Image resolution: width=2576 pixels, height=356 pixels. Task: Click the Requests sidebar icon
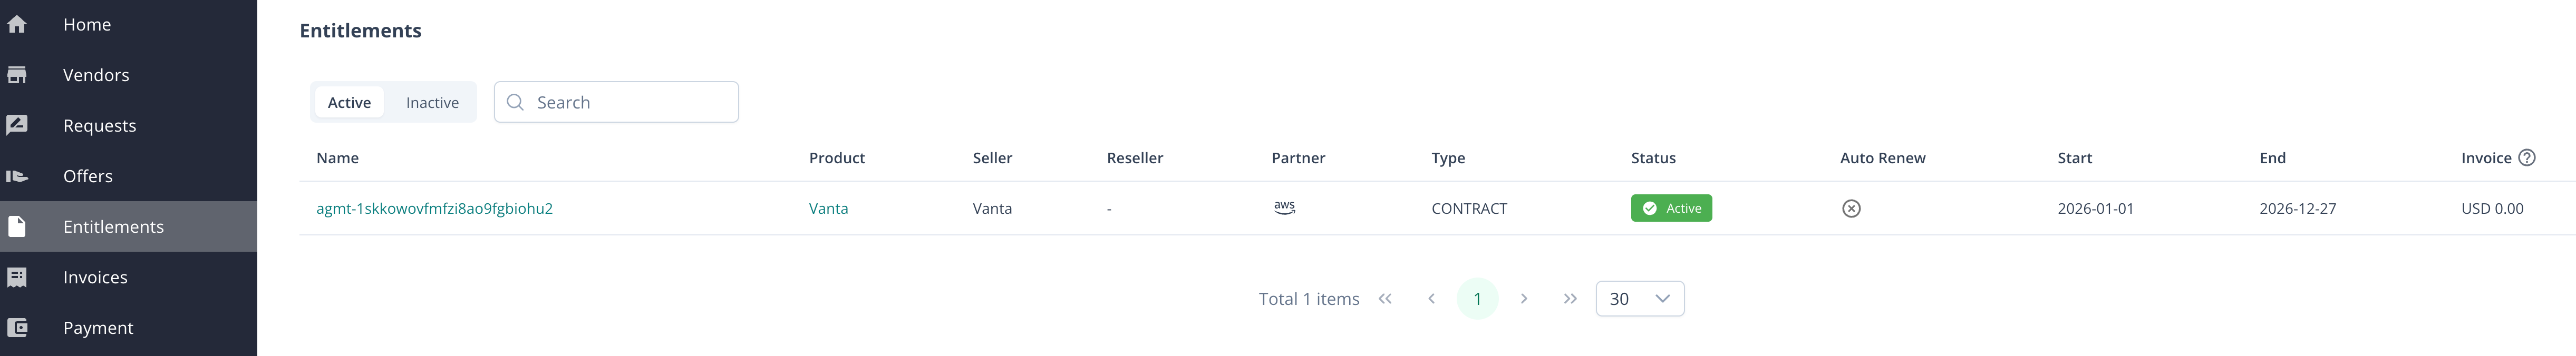17,125
